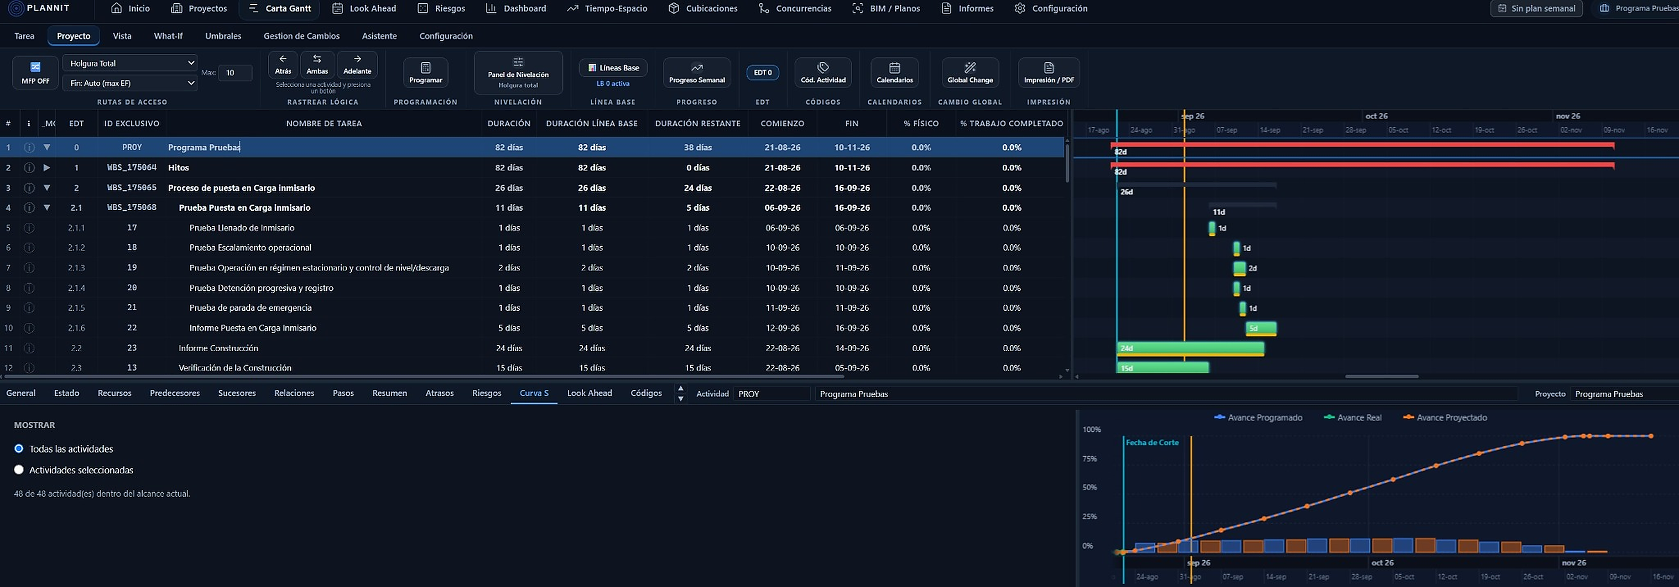Open the Panel de Nivelación

(x=518, y=72)
